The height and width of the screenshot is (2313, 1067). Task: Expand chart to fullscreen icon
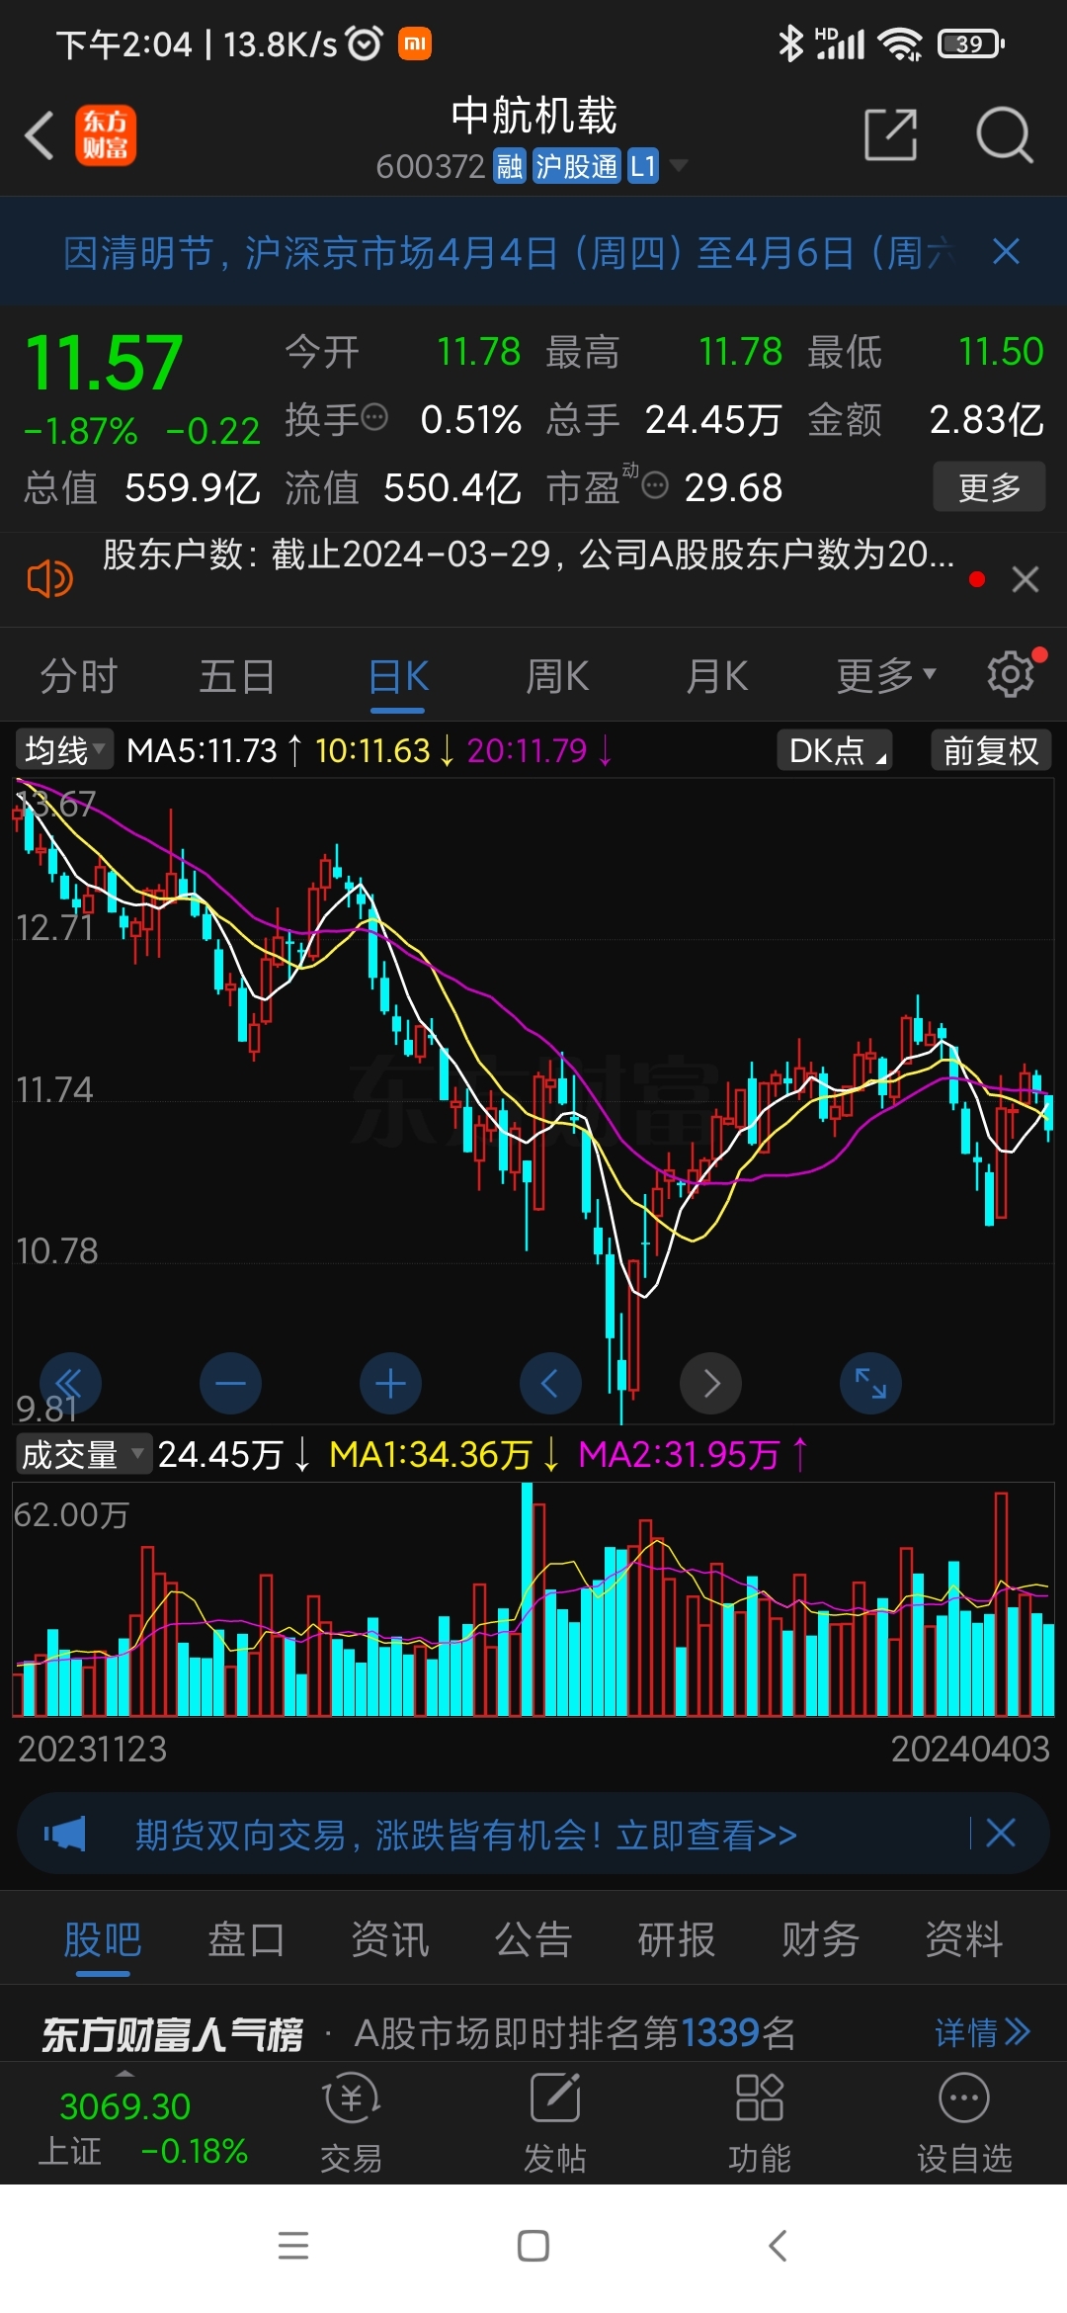coord(870,1383)
